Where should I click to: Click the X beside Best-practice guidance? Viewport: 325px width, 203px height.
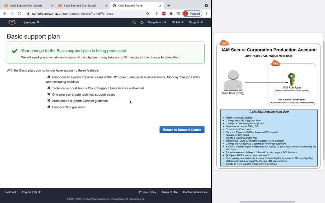click(49, 107)
